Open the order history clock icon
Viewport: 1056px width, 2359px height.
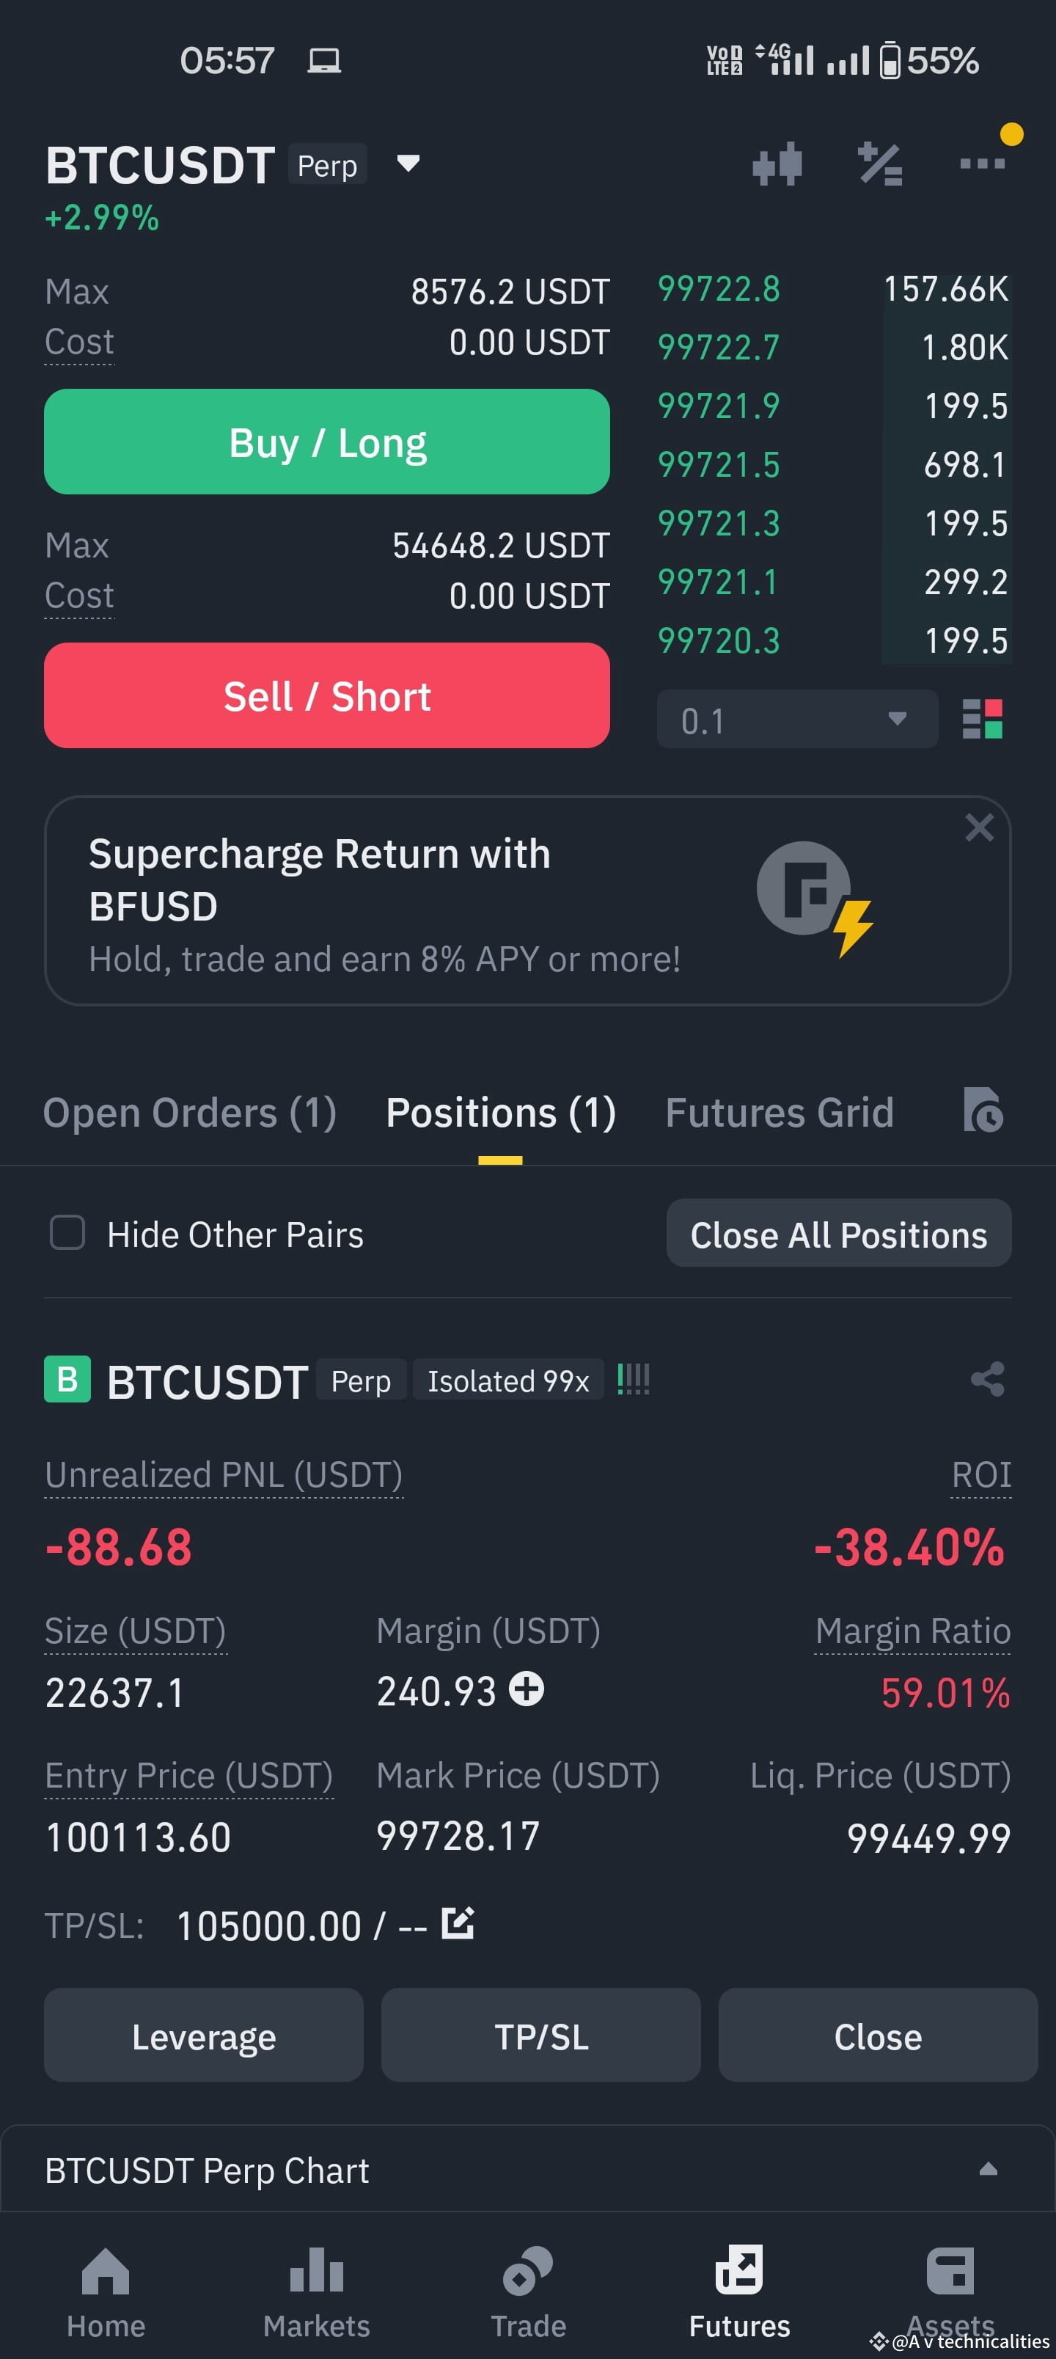[983, 1110]
